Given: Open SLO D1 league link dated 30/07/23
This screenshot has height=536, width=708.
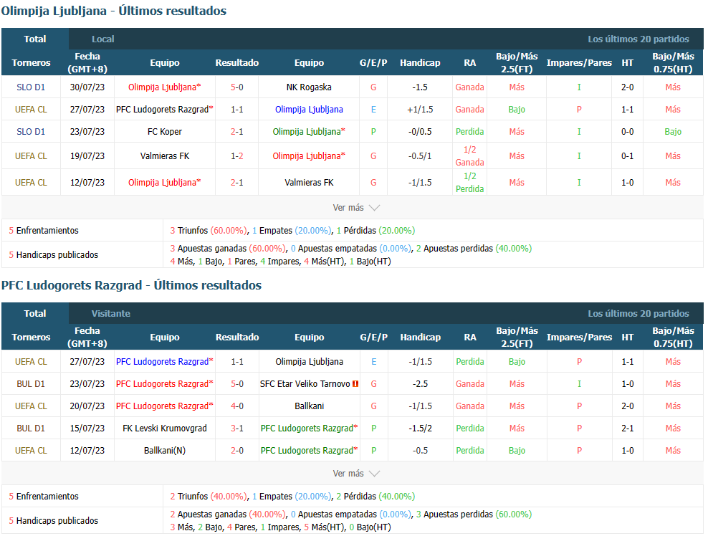Looking at the screenshot, I should [31, 87].
